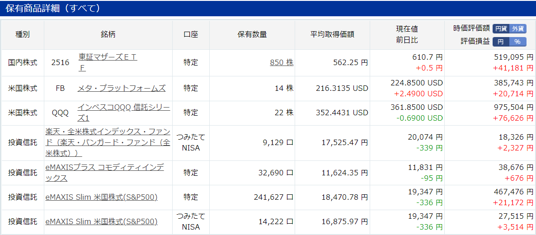Open 東証マザーズETF stock link

[108, 62]
